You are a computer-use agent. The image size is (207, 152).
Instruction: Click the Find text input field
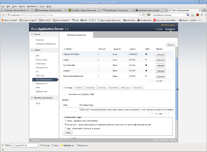[x=25, y=145]
